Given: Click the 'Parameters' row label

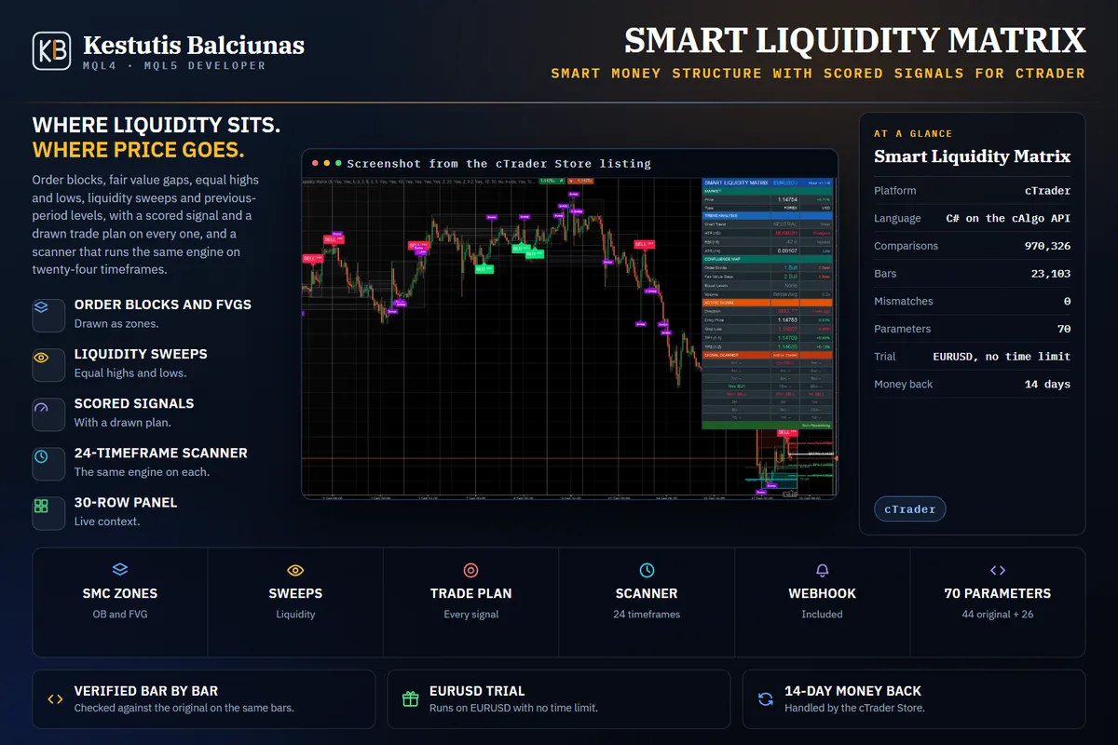Looking at the screenshot, I should [x=902, y=329].
